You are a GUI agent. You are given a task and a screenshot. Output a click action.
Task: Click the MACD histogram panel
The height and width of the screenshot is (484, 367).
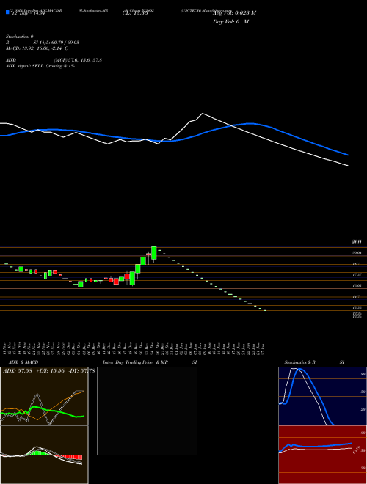pyautogui.click(x=44, y=455)
